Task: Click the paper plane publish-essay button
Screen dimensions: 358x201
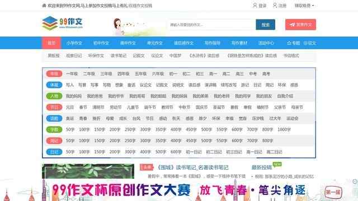Action: 300,25
